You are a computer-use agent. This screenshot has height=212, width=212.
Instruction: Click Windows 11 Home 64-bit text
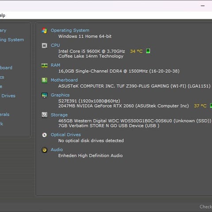(x=85, y=36)
